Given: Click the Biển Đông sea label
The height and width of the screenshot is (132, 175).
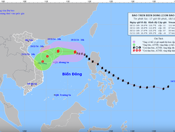Looking at the screenshot, I should [x=72, y=74].
